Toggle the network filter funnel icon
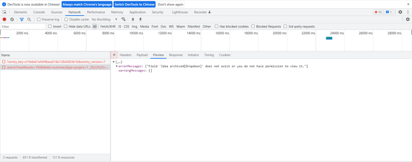This screenshot has width=412, height=162. click(22, 19)
